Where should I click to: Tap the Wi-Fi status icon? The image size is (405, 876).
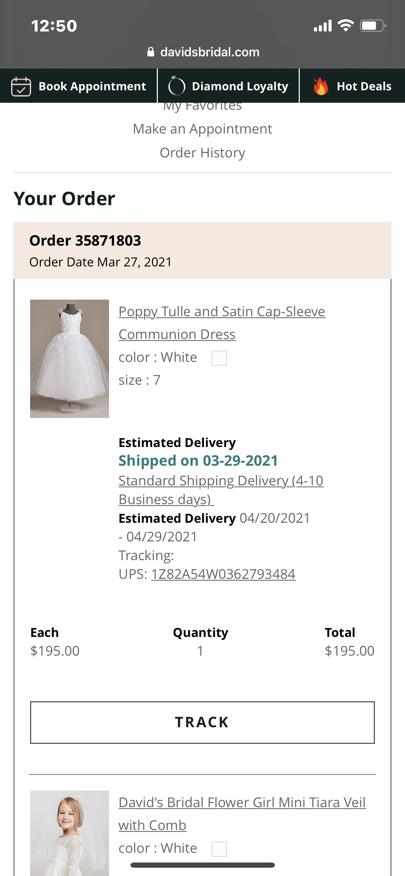tap(345, 26)
